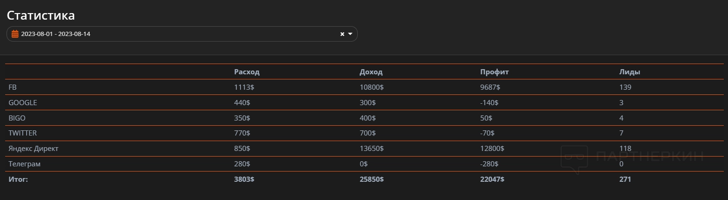Clear the selected date range
Image resolution: width=728 pixels, height=200 pixels.
point(342,34)
